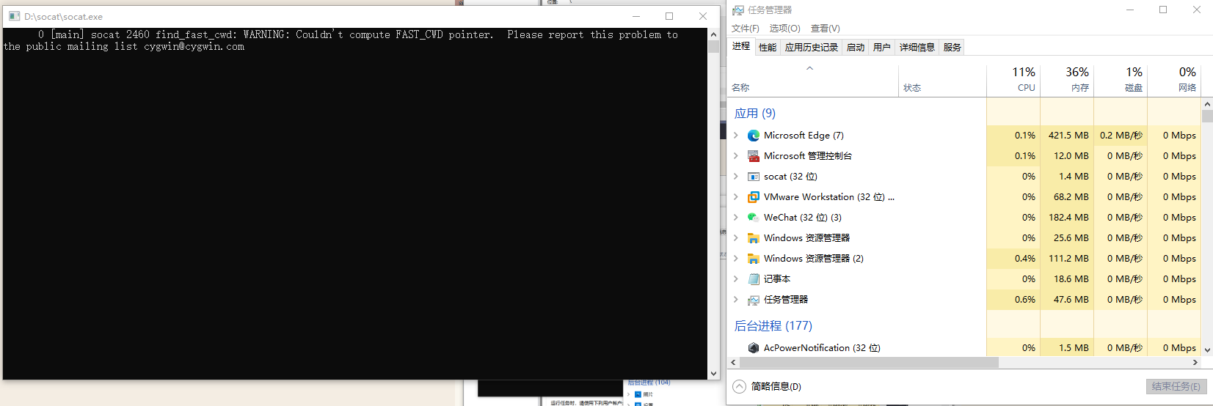Switch to the 应用历史记录 tab
The height and width of the screenshot is (406, 1213).
click(812, 48)
